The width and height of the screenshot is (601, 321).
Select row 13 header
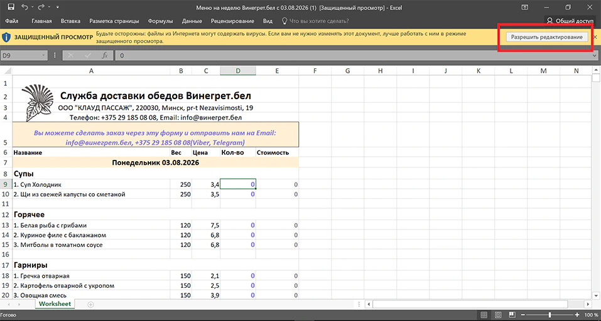click(6, 225)
